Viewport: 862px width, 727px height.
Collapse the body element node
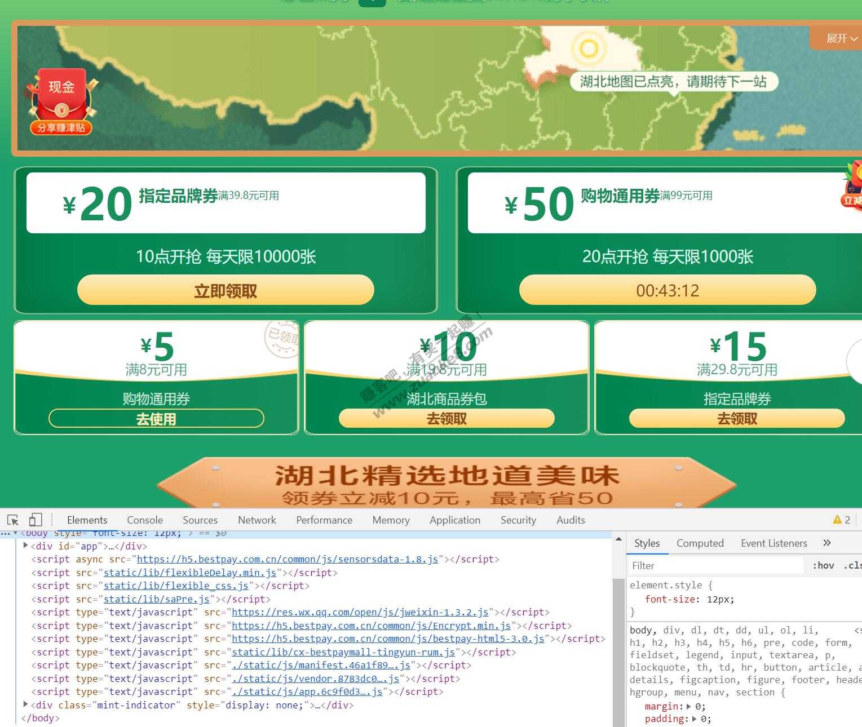[15, 533]
